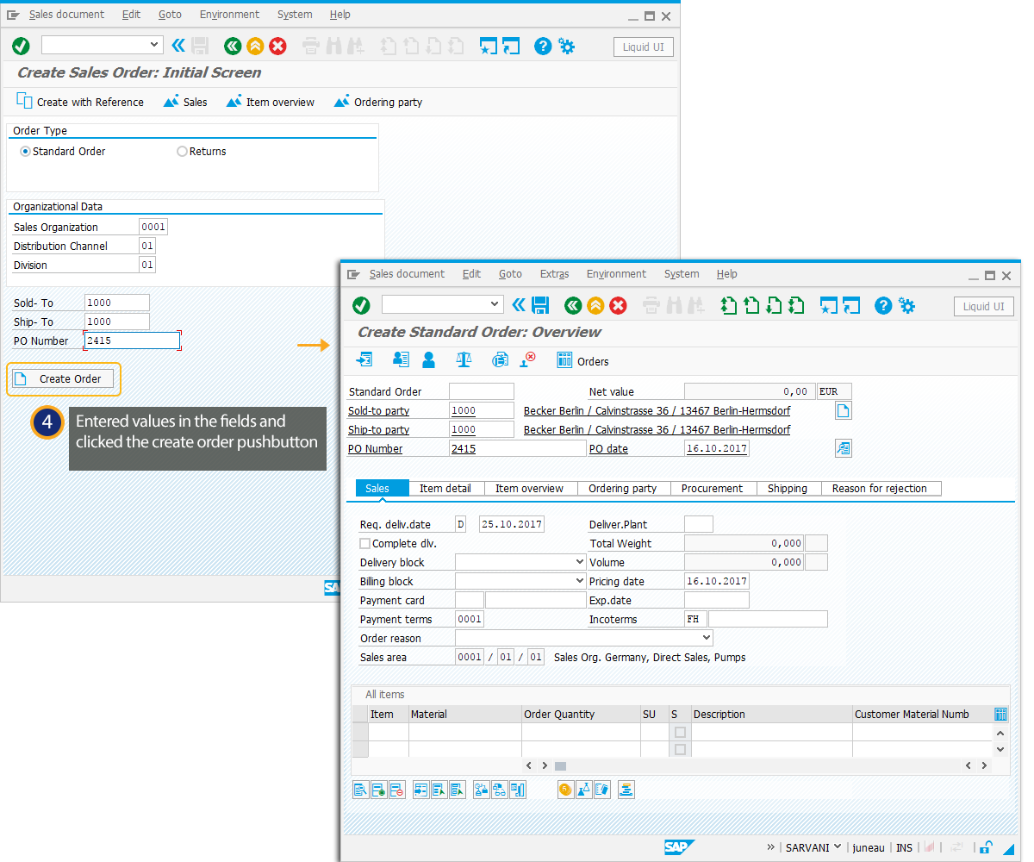
Task: Click Item overview button in Initial Screen toolbar
Action: pyautogui.click(x=271, y=102)
